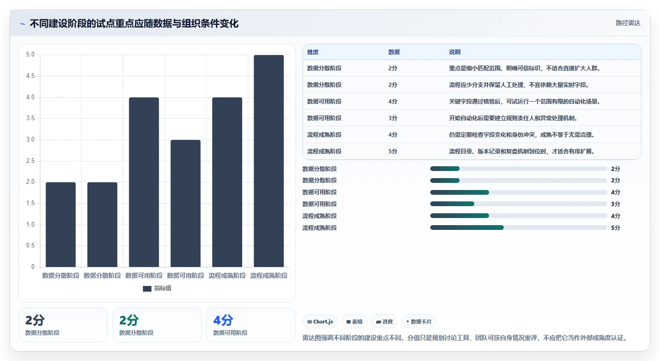This screenshot has width=660, height=361.
Task: Click the 数据 column header
Action: click(394, 52)
